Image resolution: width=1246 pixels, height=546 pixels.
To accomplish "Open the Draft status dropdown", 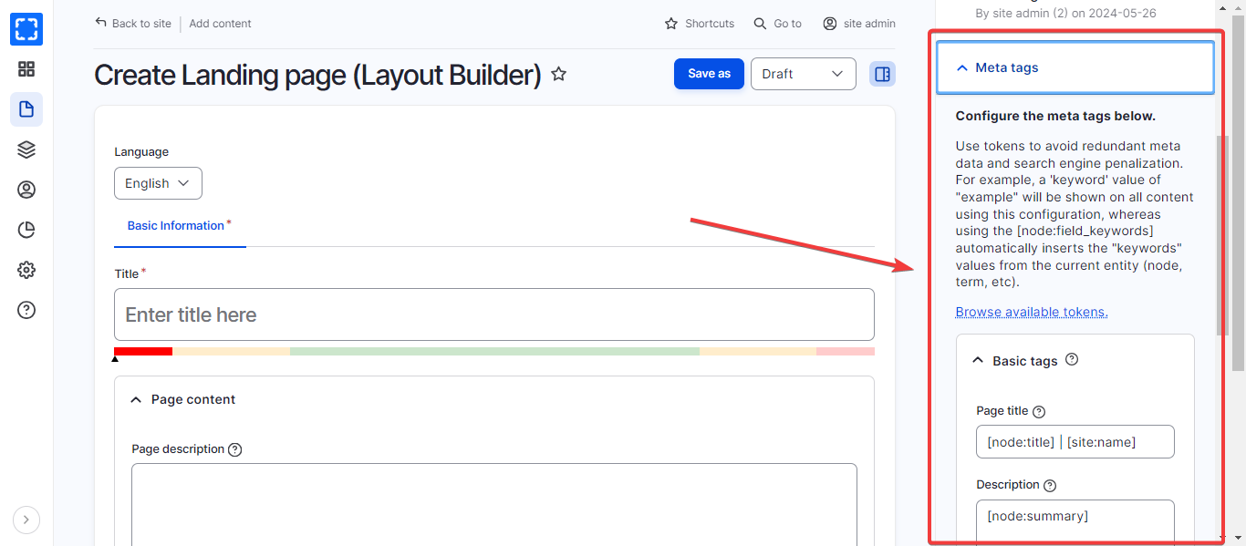I will (803, 74).
